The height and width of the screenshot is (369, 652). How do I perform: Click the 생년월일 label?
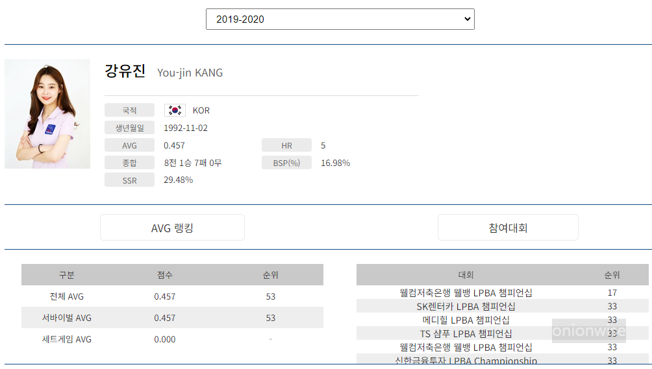pyautogui.click(x=129, y=127)
